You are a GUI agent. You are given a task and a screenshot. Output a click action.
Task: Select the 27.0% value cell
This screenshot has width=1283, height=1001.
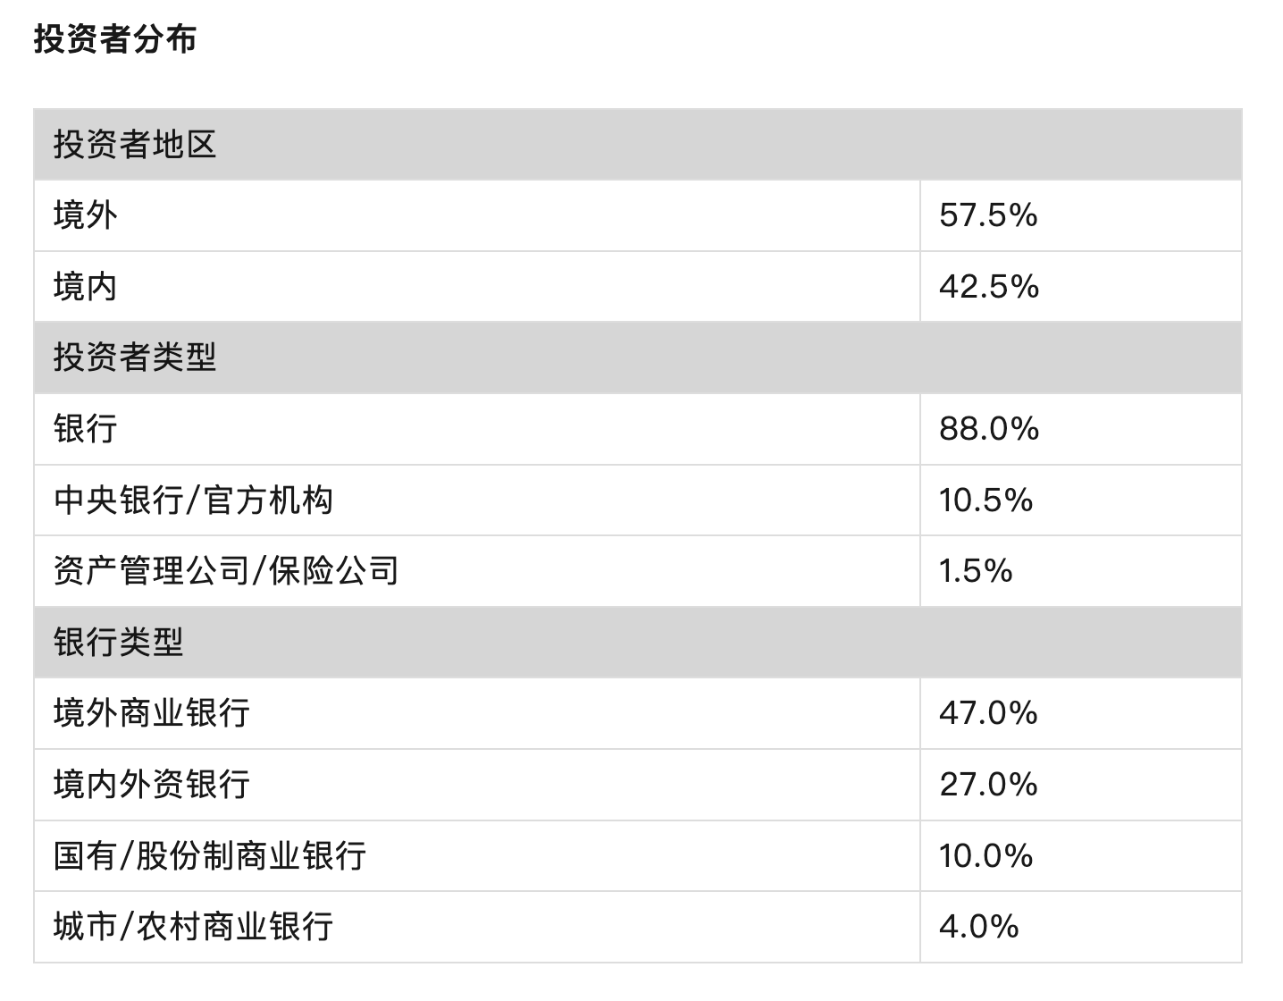[x=988, y=785]
